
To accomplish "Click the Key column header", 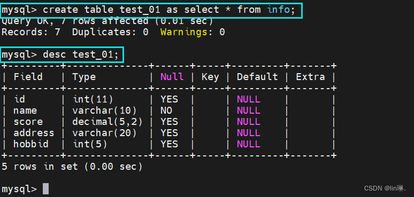I will coord(210,77).
